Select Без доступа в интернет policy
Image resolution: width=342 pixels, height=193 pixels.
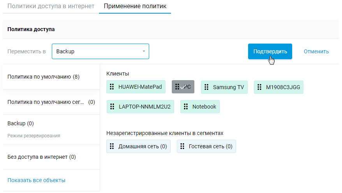coord(41,157)
